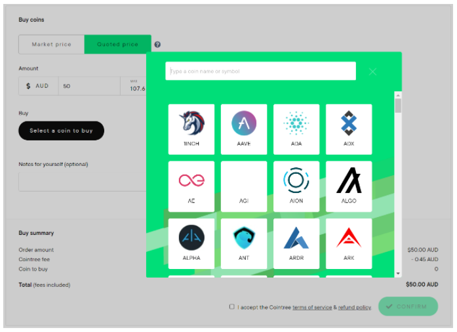Viewport: 457px width, 332px height.
Task: Click the AUD amount field showing 50
Action: pos(89,86)
